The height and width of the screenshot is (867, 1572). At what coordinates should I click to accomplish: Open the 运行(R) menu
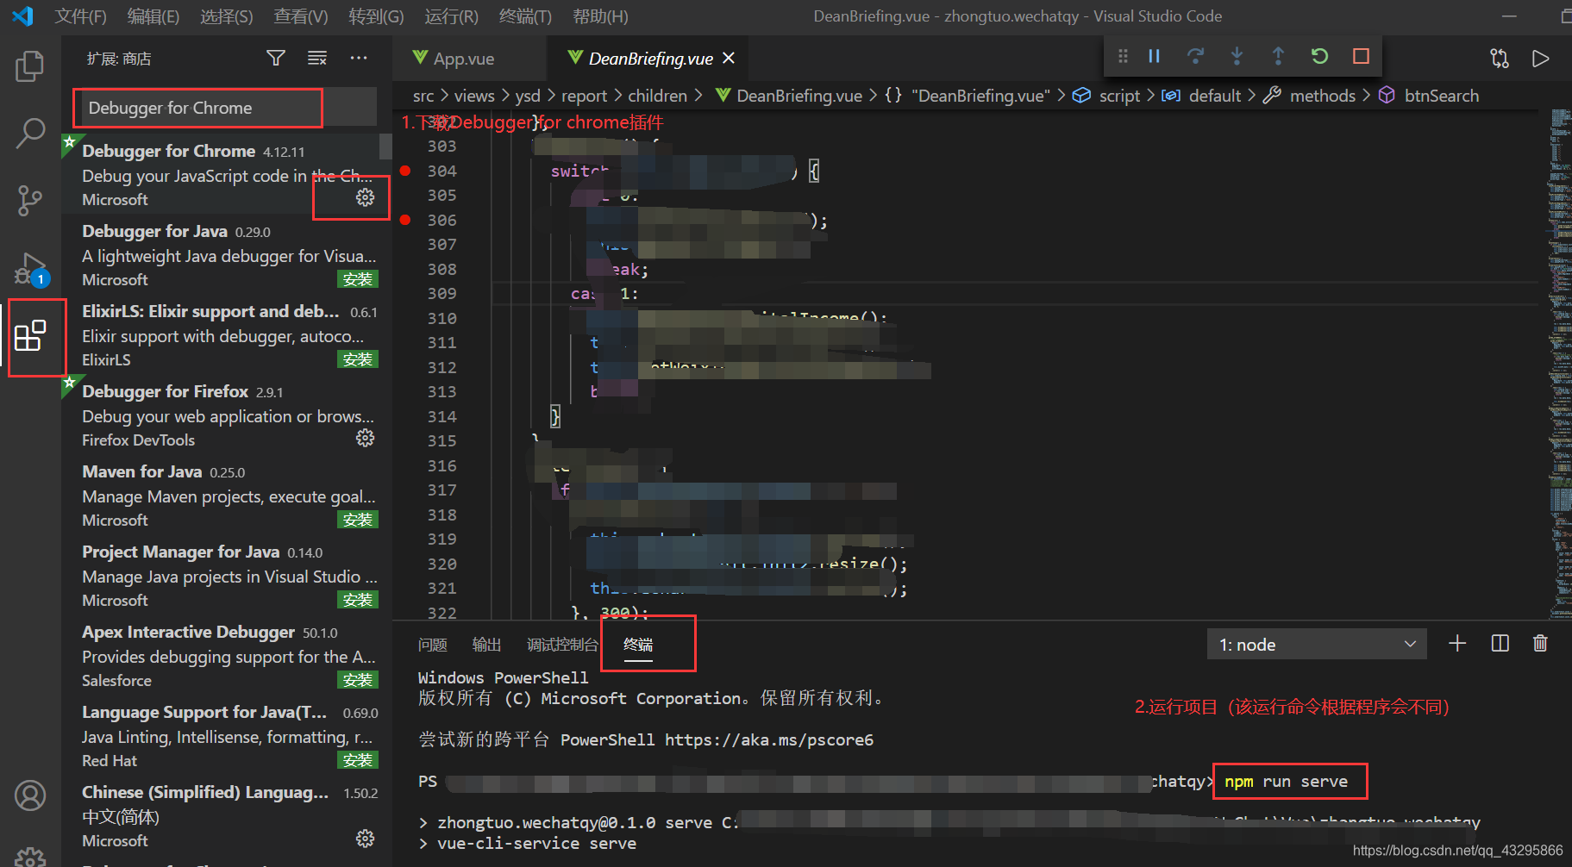click(451, 16)
